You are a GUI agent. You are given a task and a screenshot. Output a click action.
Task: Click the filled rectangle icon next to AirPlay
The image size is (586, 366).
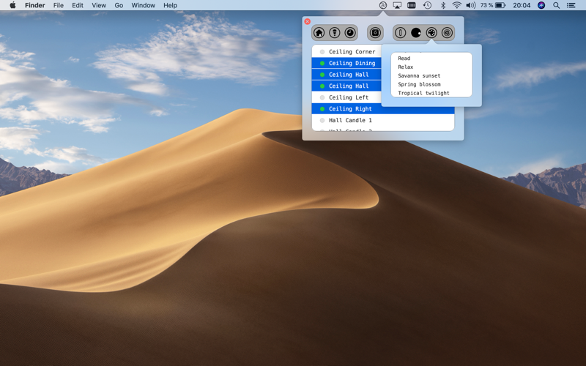(412, 5)
